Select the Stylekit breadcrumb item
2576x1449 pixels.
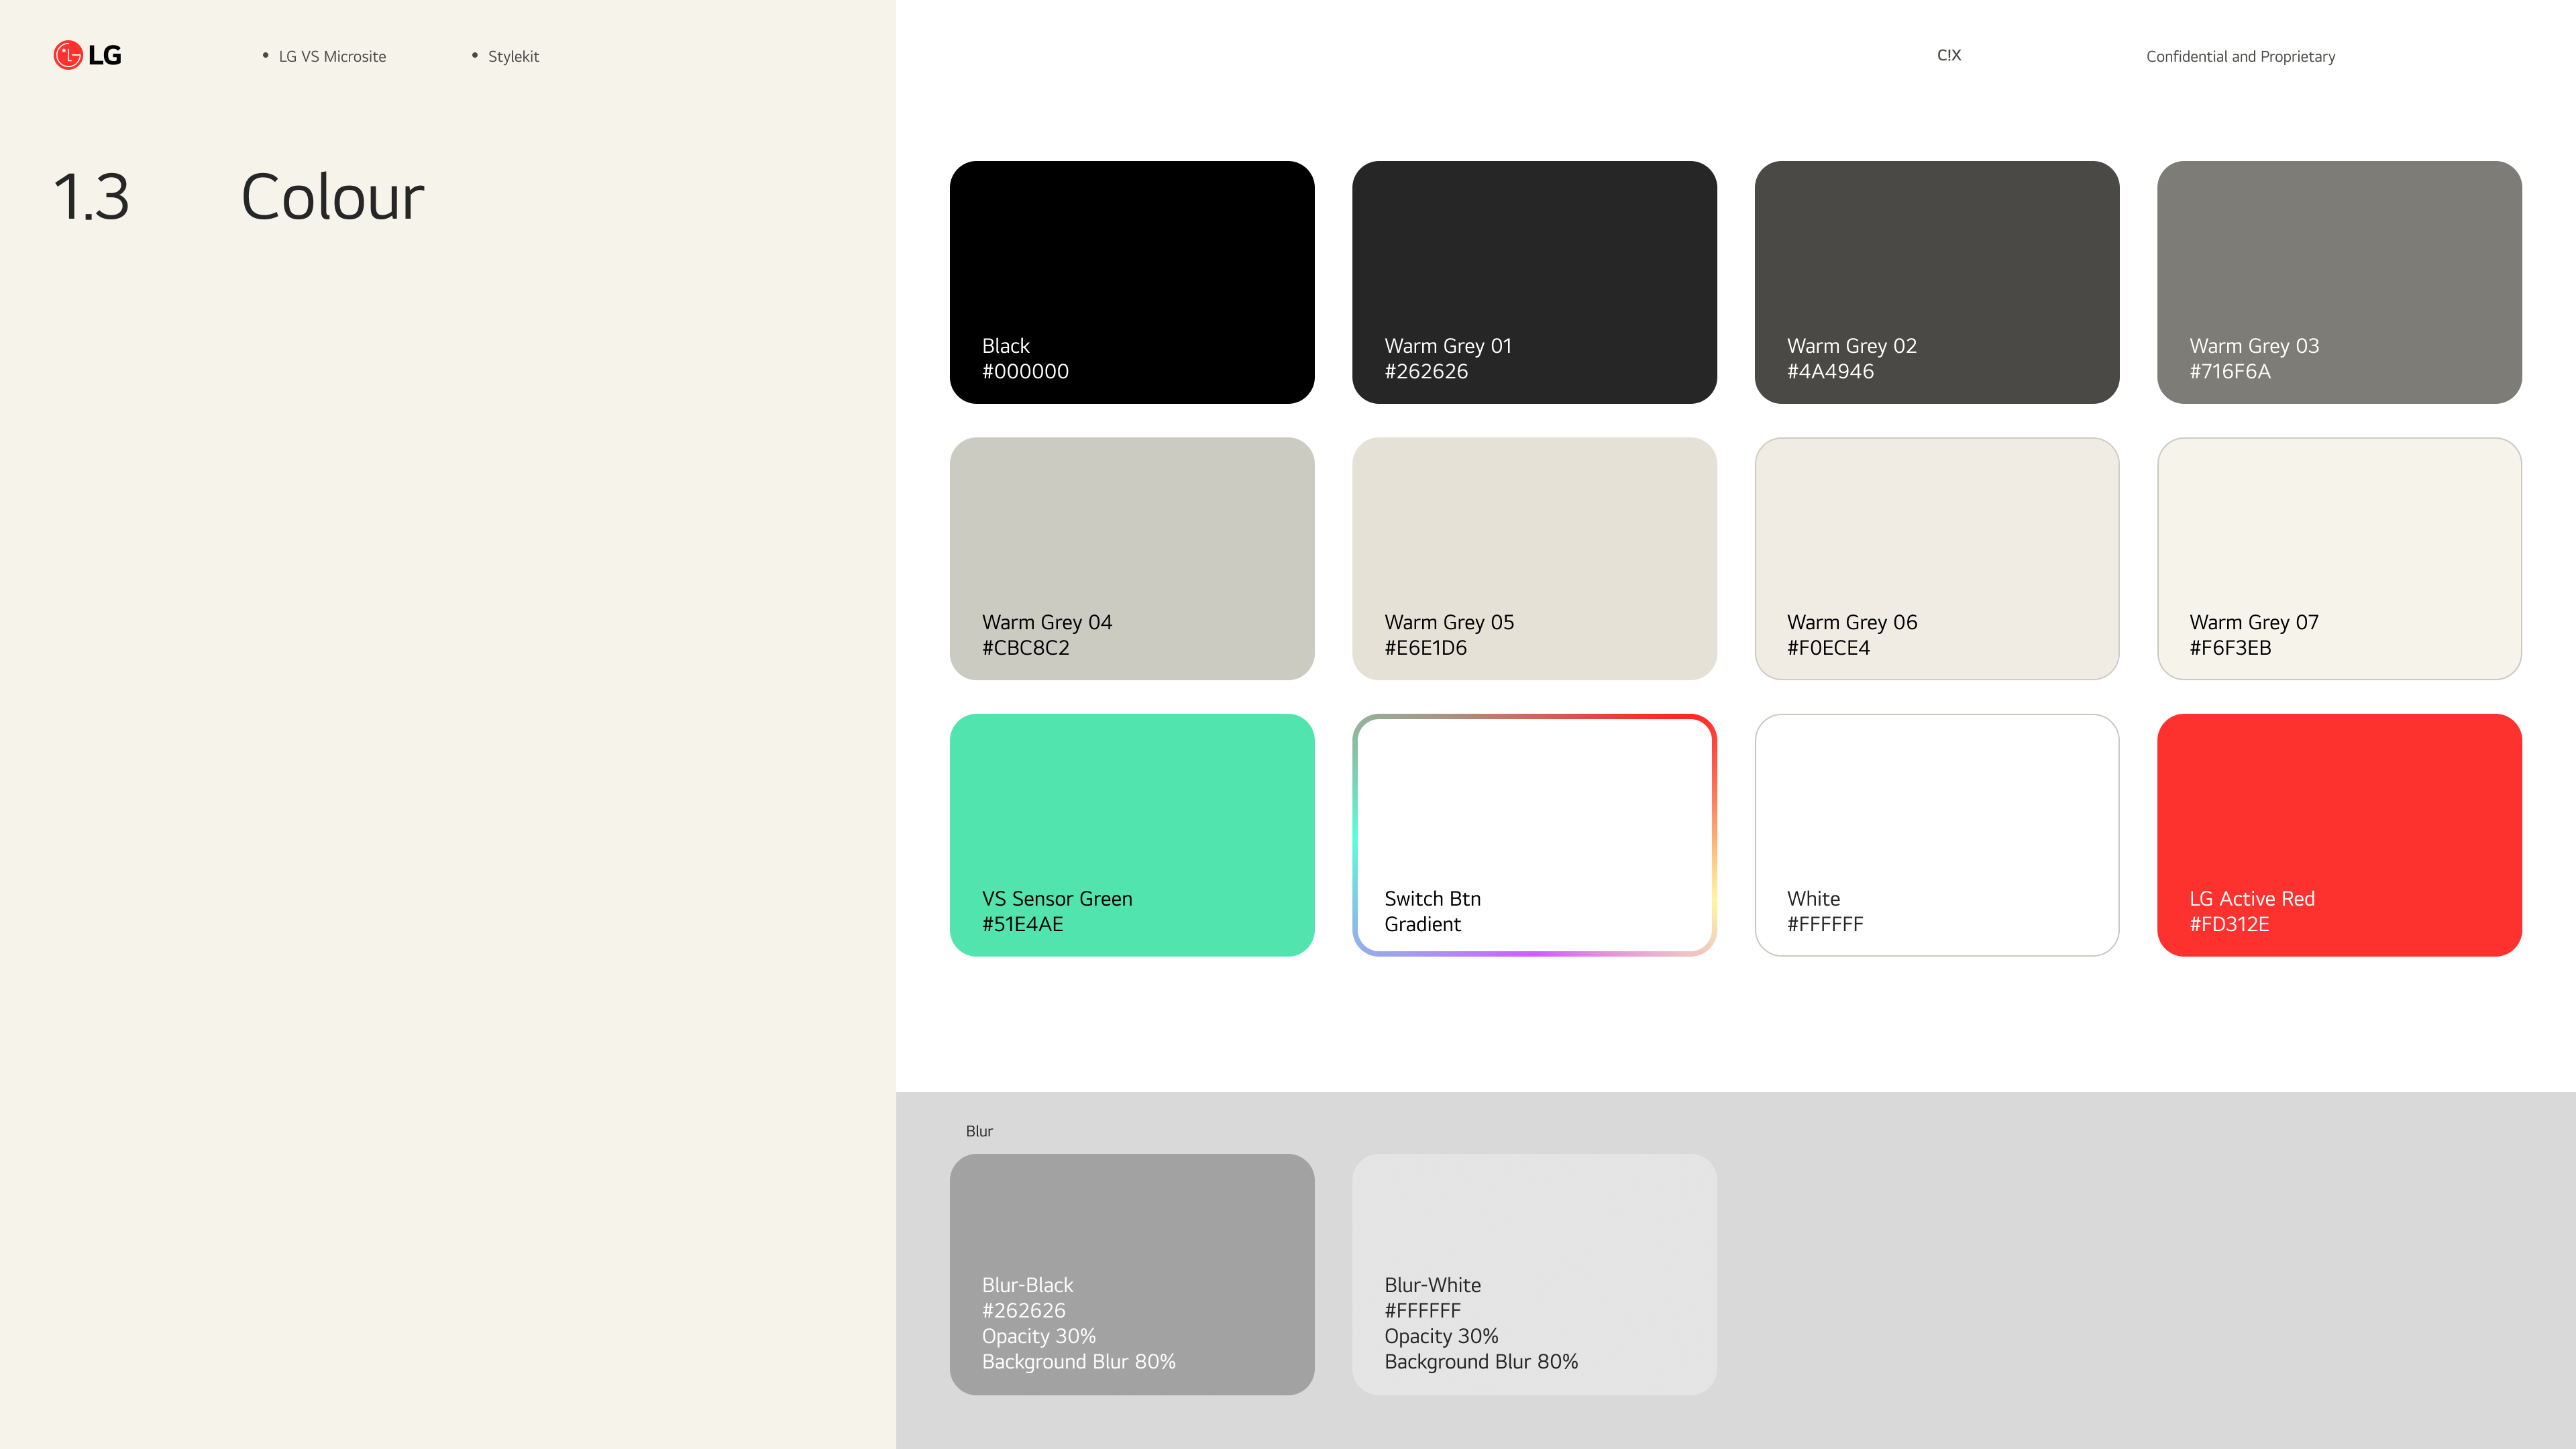(513, 57)
